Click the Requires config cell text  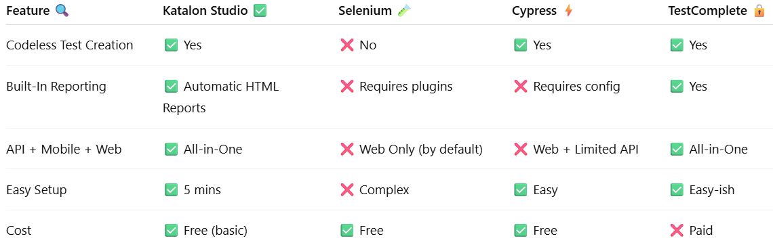[x=577, y=87]
